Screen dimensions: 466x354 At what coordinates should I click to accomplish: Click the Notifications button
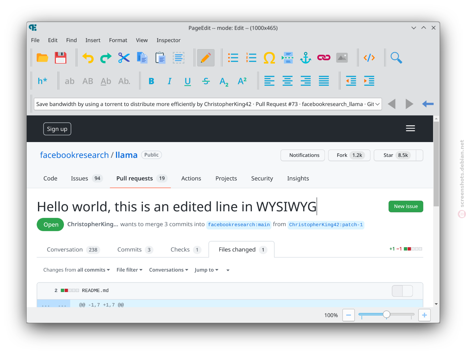(x=303, y=155)
